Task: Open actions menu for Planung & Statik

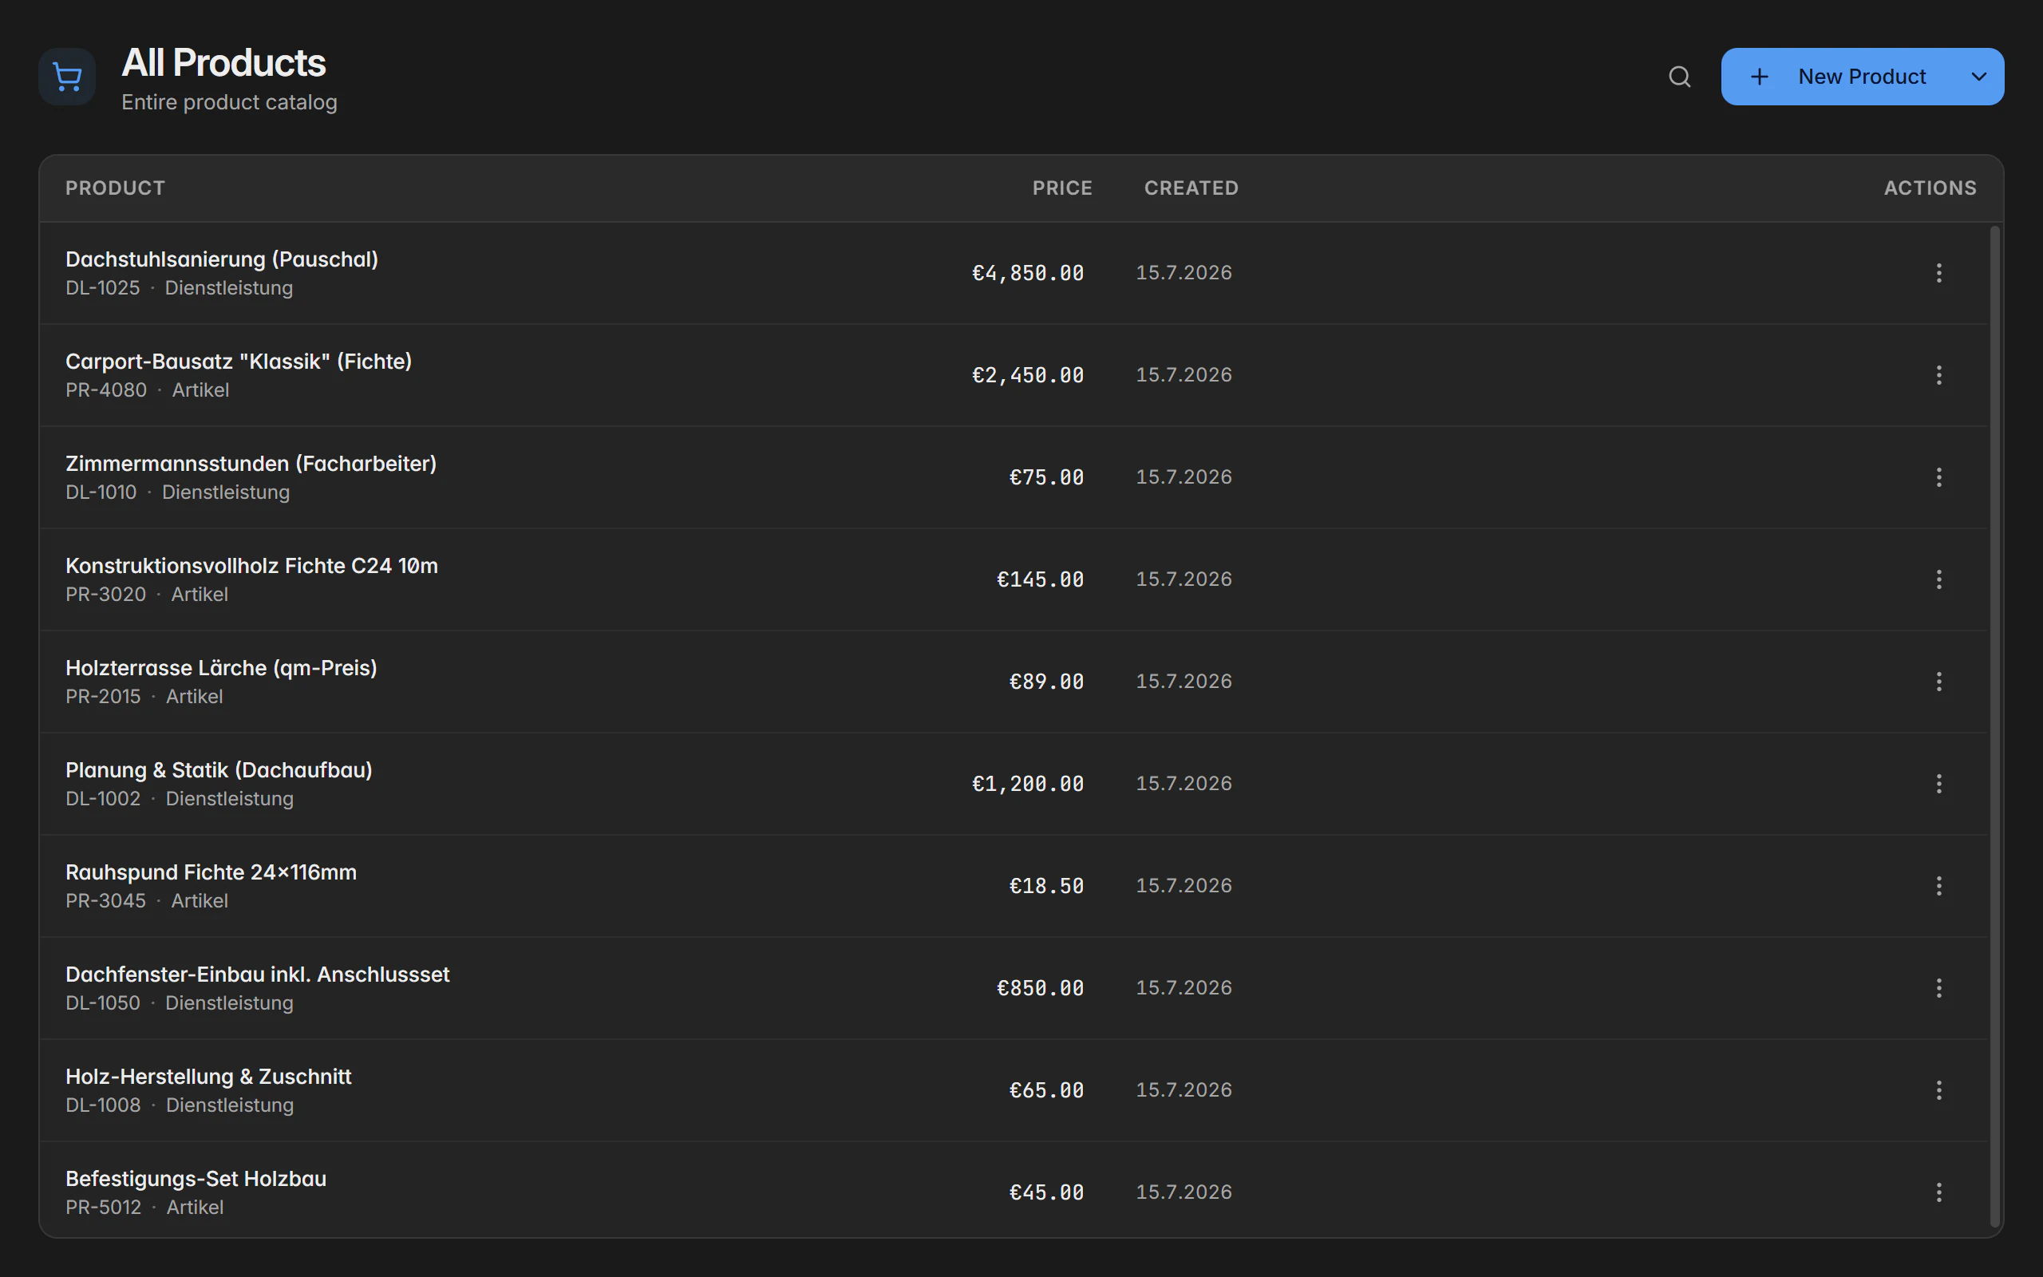Action: tap(1938, 784)
